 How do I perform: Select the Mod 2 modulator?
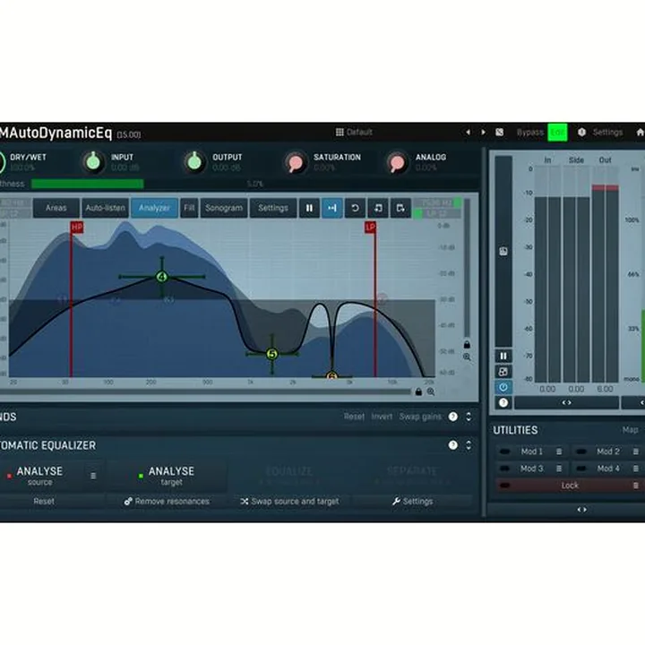[x=607, y=451]
